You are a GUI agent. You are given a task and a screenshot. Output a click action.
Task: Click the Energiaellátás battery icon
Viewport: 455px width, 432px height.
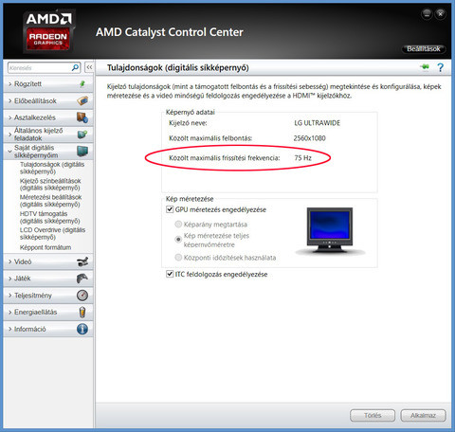(x=82, y=312)
